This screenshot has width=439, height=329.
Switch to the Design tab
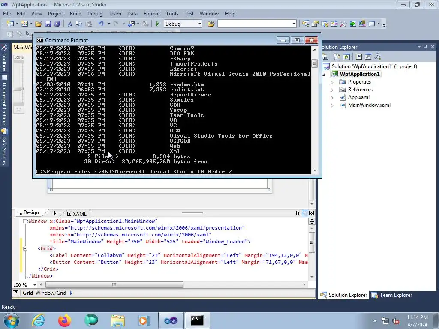click(x=28, y=212)
